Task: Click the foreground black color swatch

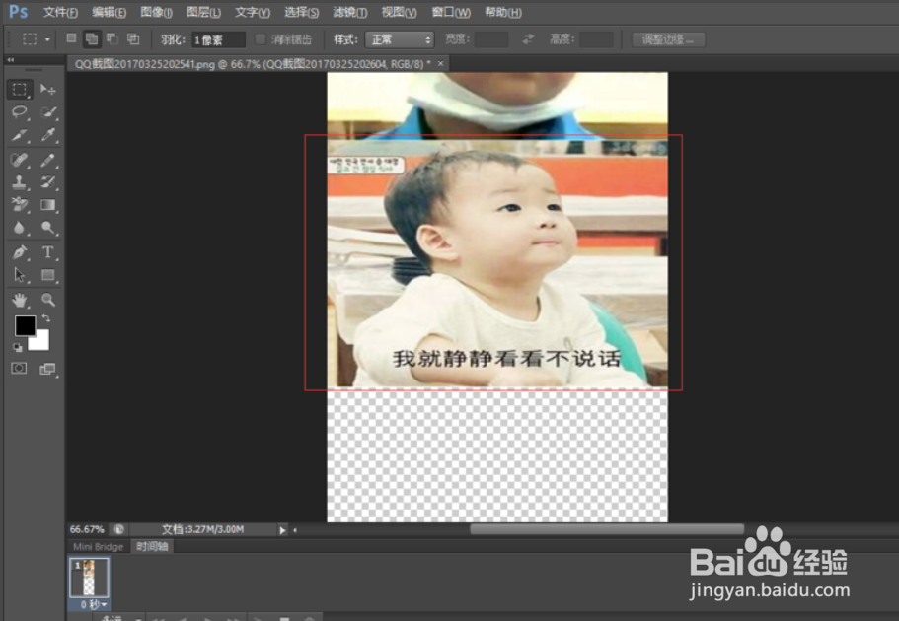Action: (25, 325)
